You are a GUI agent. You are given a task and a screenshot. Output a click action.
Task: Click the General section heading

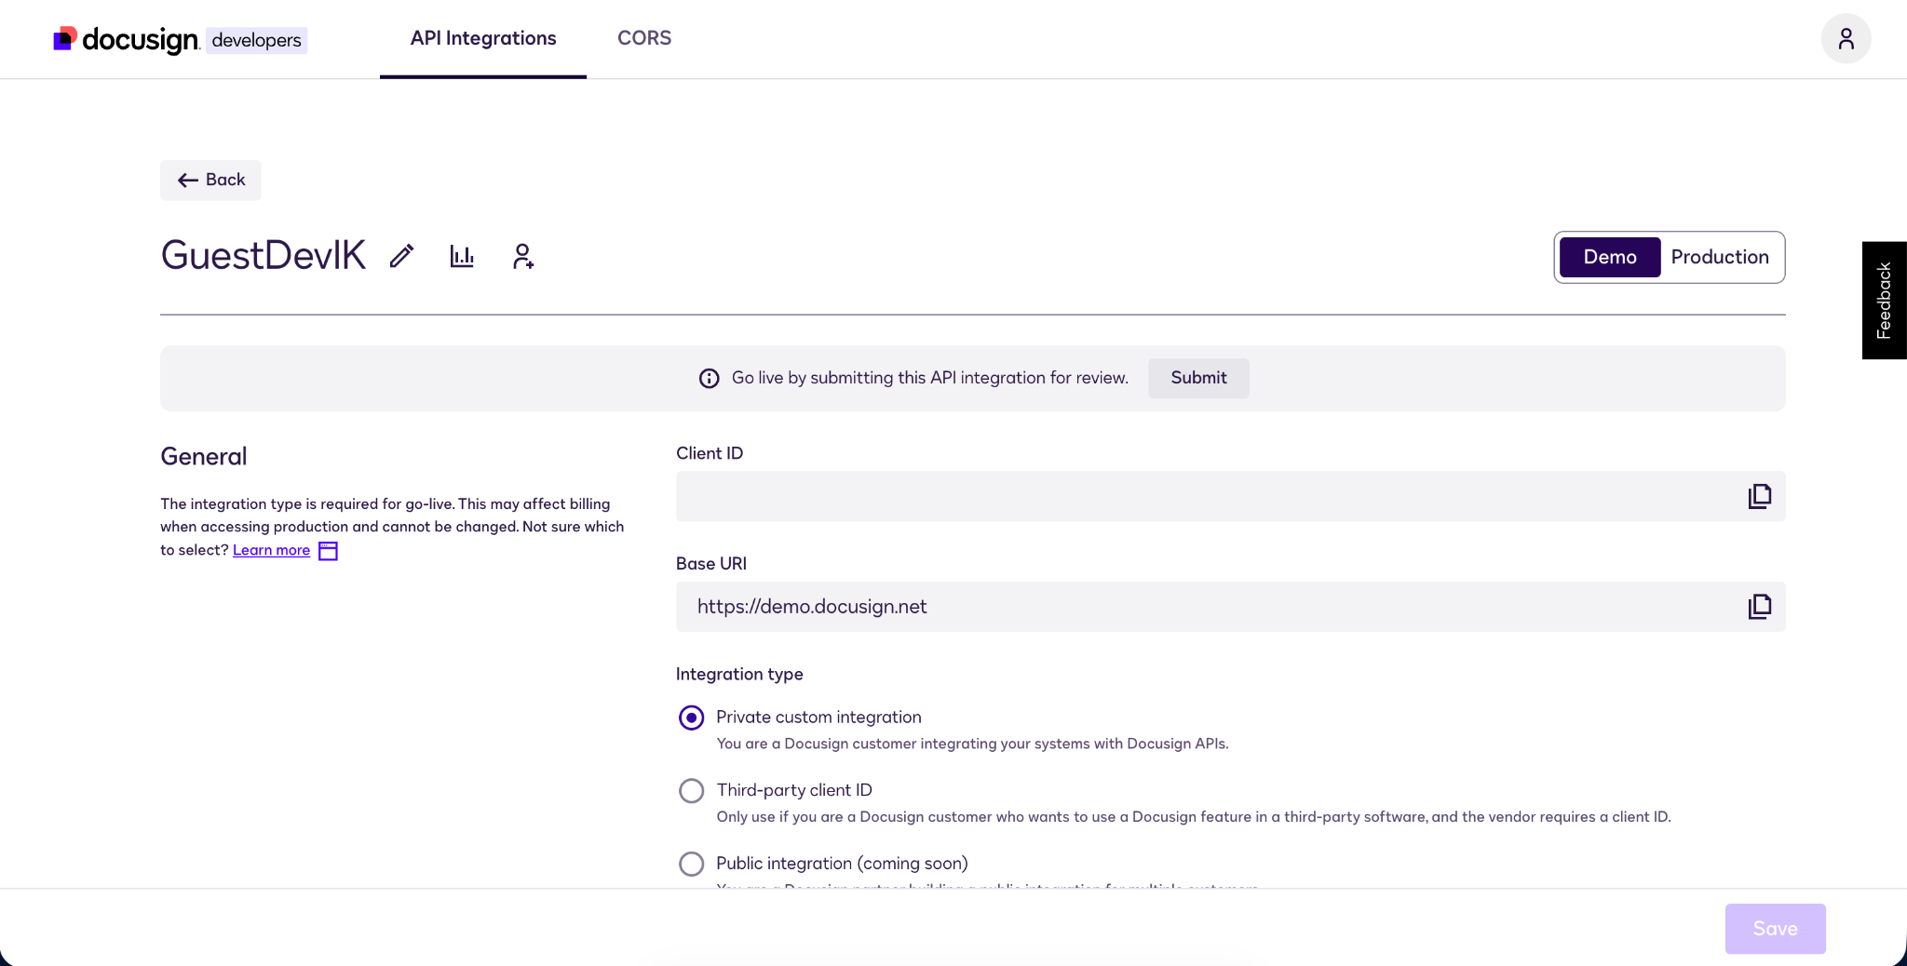204,457
